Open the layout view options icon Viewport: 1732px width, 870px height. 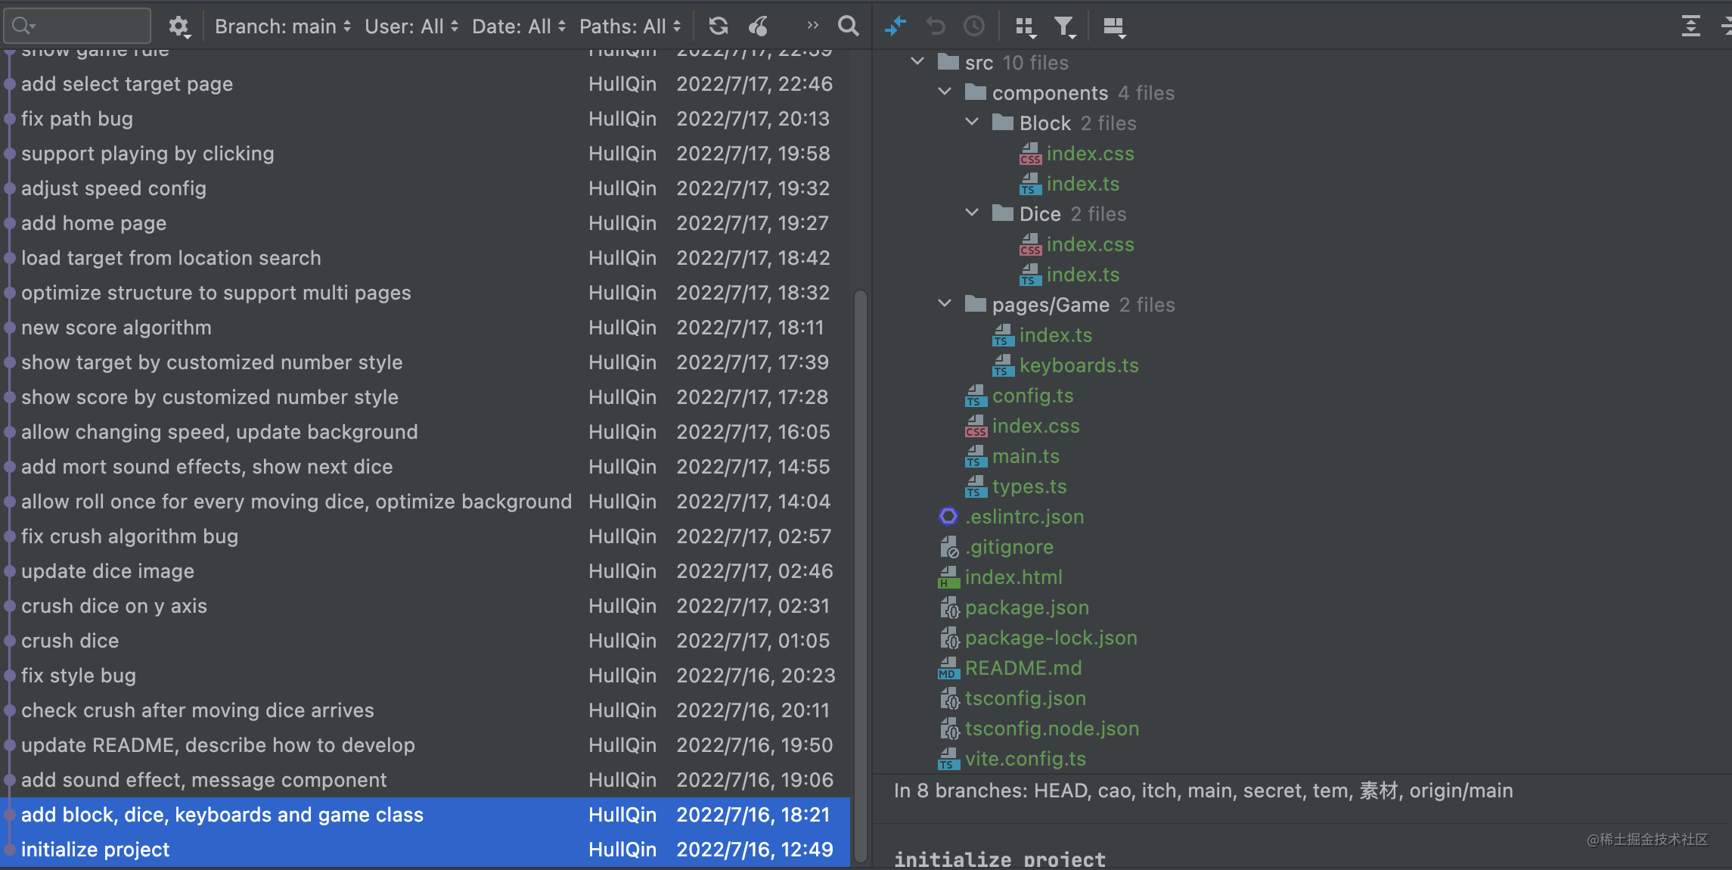(1114, 27)
